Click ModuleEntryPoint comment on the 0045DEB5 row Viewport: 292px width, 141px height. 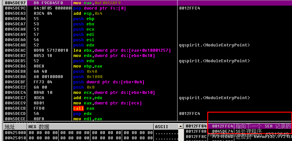coord(214,61)
